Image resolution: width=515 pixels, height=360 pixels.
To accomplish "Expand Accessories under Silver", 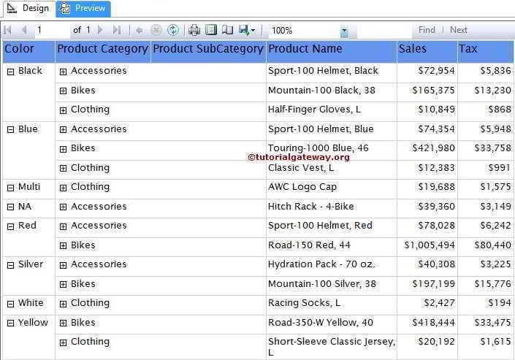I will coord(63,265).
